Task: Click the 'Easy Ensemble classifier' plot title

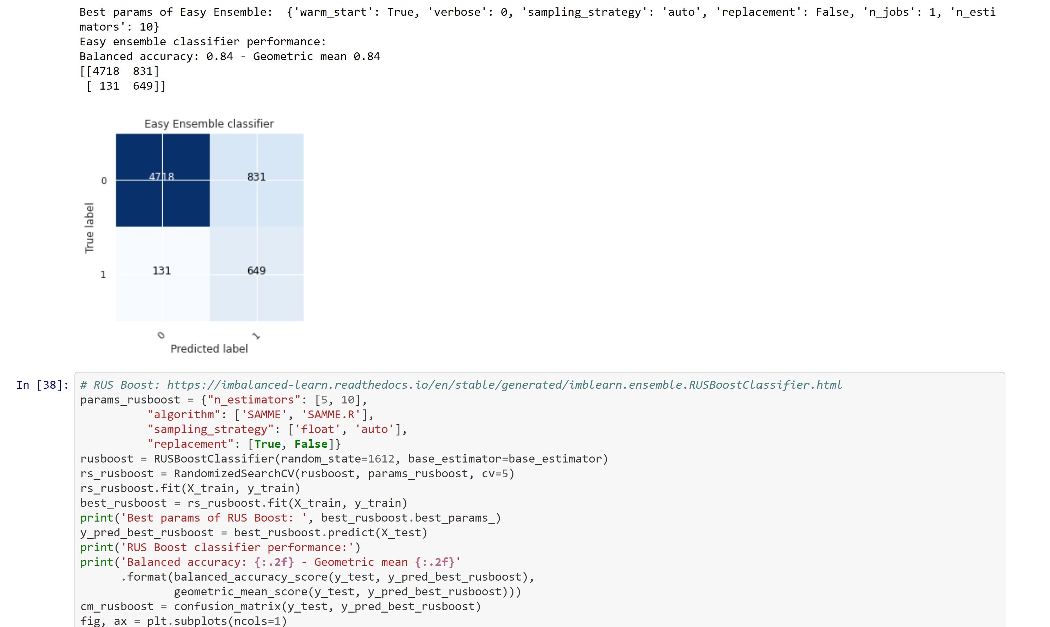Action: (209, 123)
